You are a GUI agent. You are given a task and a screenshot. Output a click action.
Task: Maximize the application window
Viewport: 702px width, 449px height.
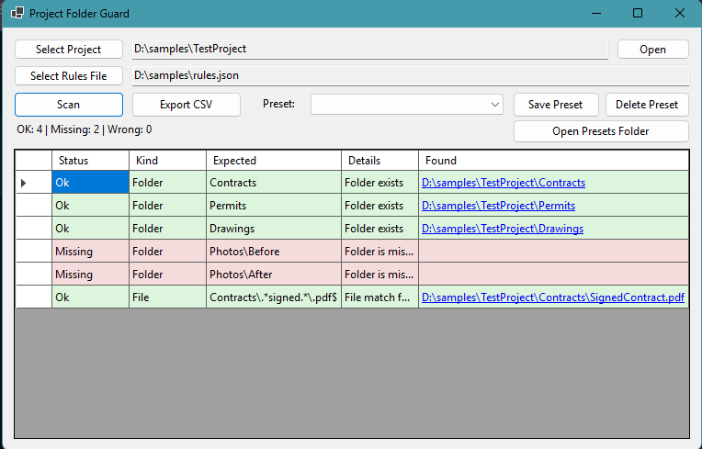click(638, 14)
